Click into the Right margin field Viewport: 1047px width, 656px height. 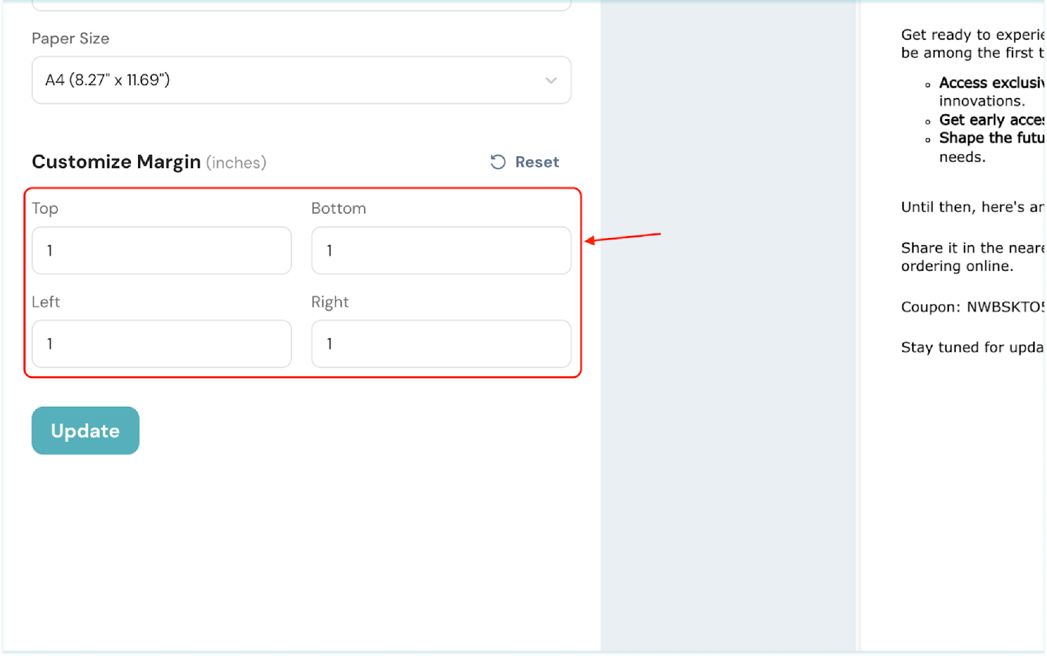coord(441,344)
